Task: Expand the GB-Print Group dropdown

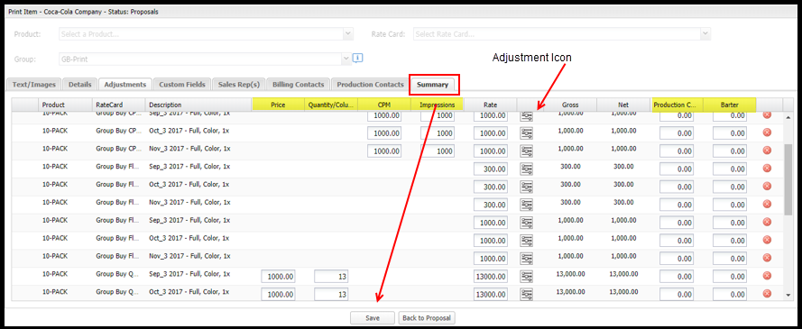Action: 346,59
